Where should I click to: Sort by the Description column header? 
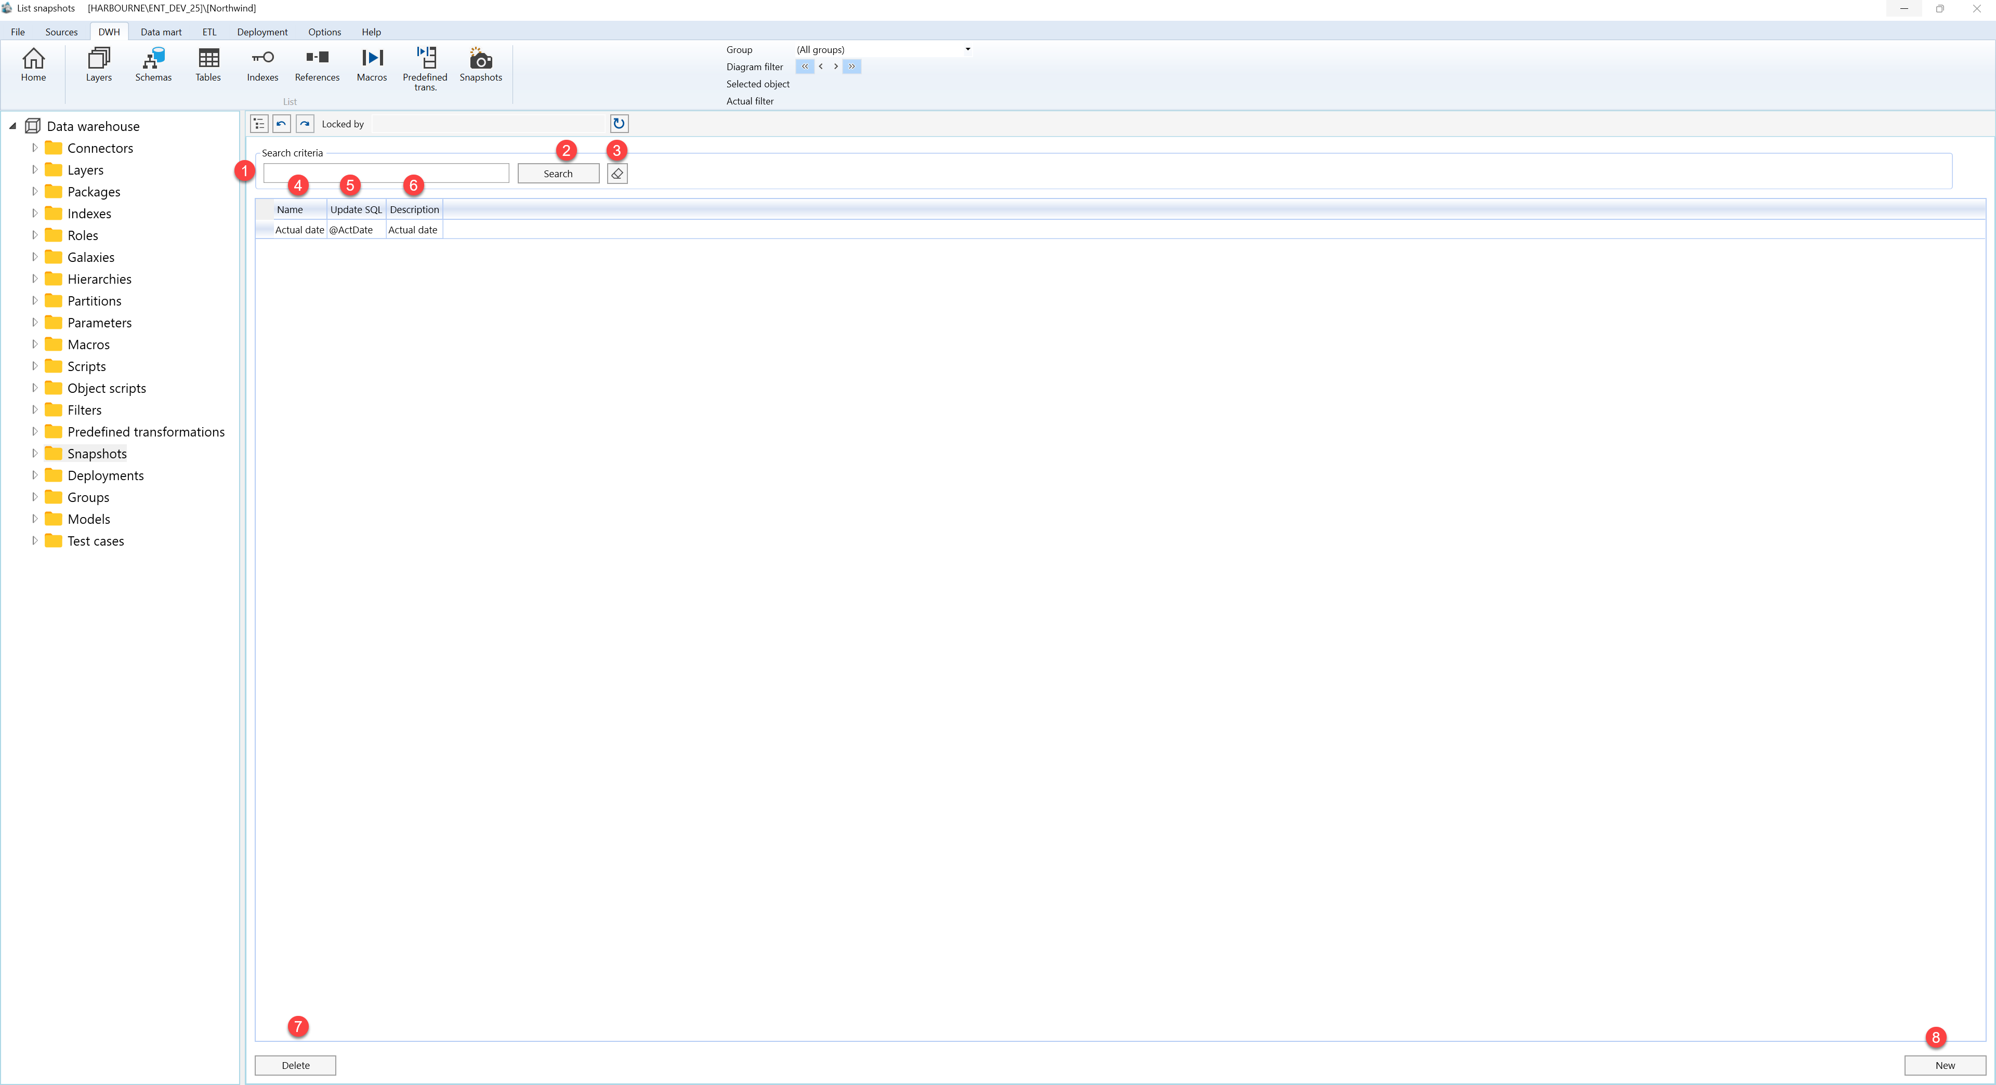coord(415,209)
